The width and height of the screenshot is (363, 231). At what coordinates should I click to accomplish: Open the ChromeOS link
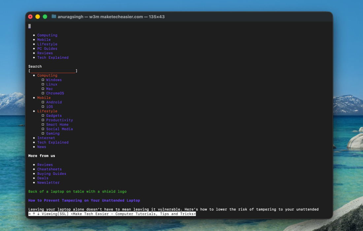tap(55, 93)
